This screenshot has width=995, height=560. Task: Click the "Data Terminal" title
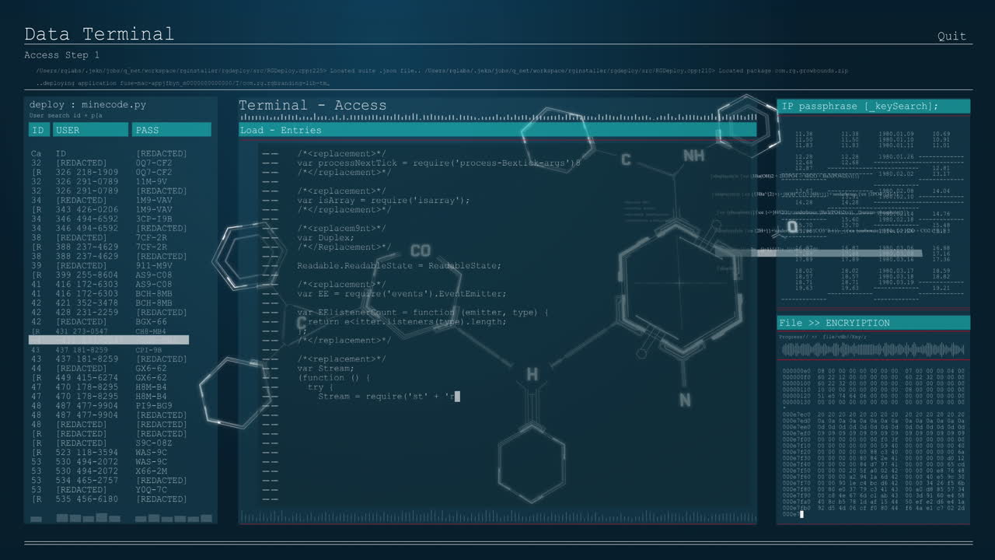click(99, 34)
